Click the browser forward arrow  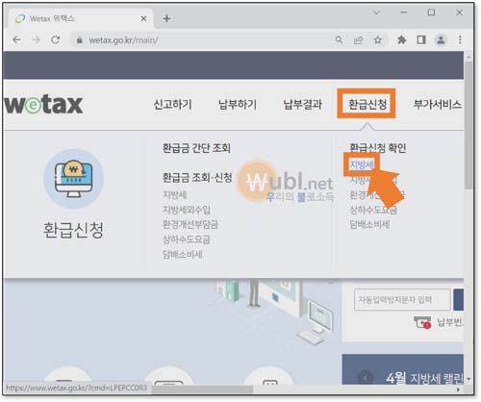(36, 39)
